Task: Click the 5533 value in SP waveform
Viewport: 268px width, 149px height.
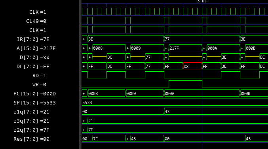Action: [87, 102]
